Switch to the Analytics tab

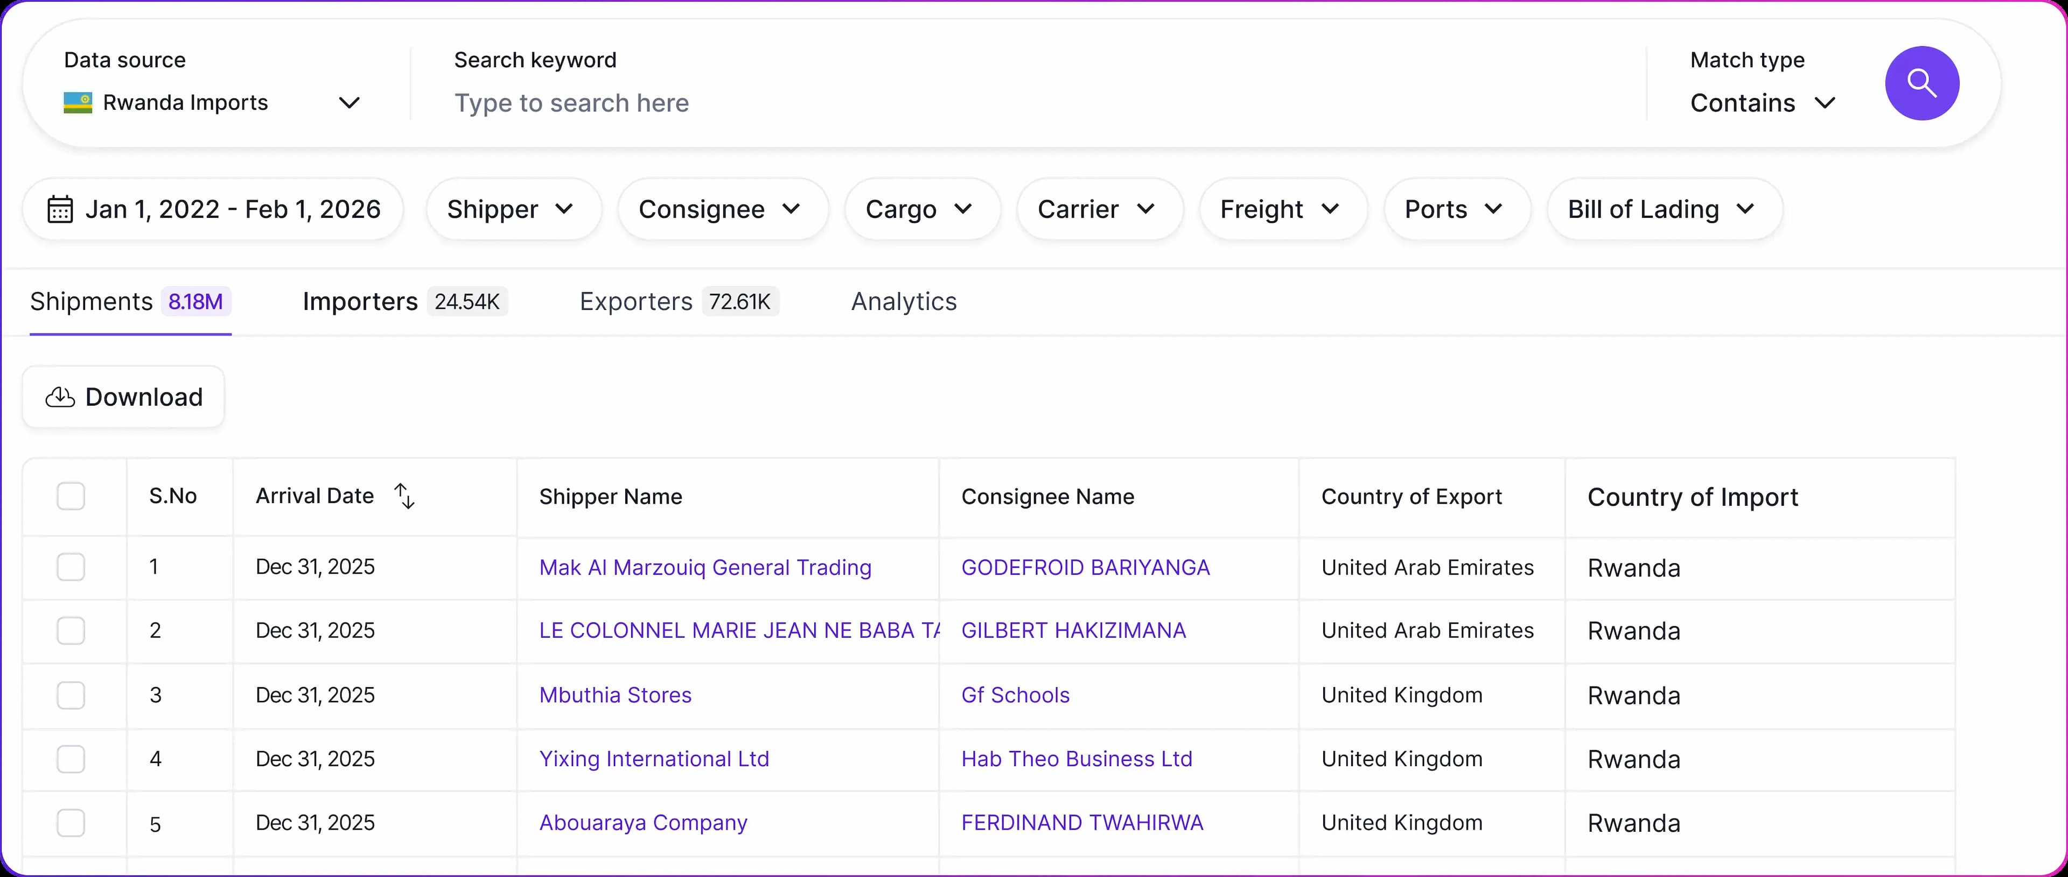(x=903, y=302)
